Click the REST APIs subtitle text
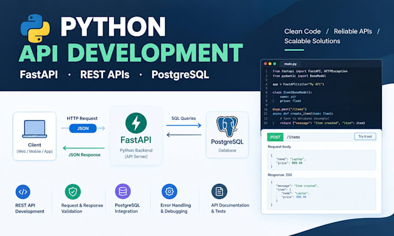Image resolution: width=394 pixels, height=236 pixels. coord(105,75)
